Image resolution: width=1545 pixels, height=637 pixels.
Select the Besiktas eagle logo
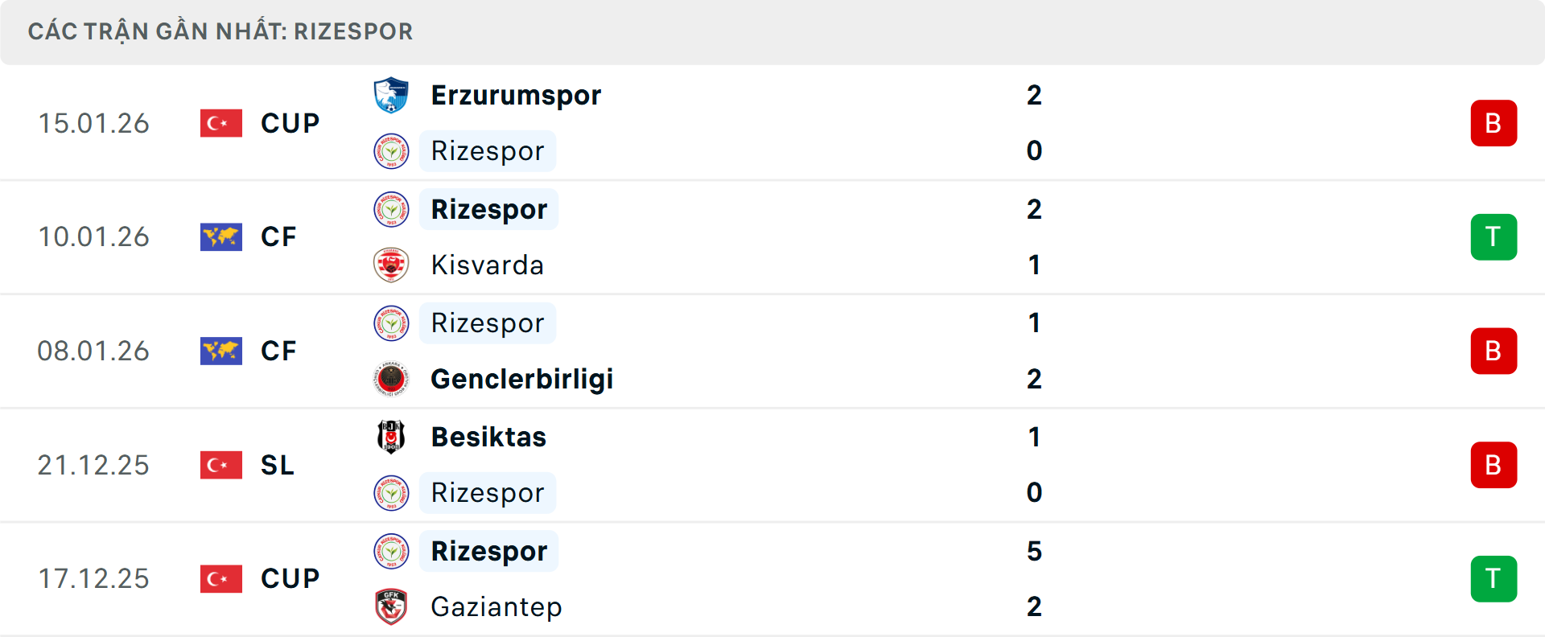point(392,437)
